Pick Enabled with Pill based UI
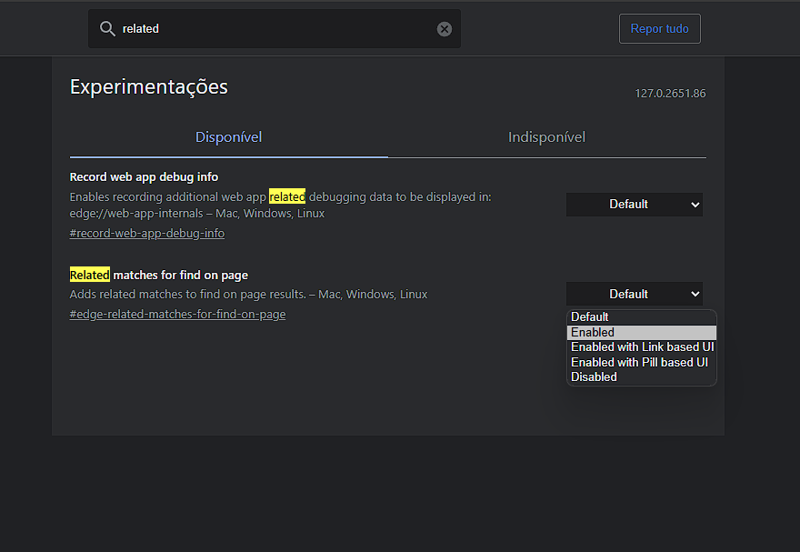800x552 pixels. coord(641,362)
